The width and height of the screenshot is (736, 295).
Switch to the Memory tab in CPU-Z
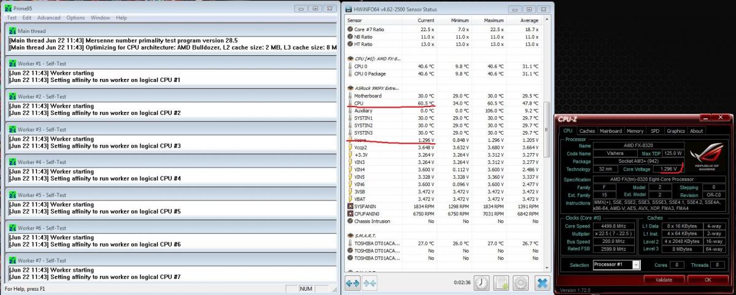pos(635,131)
